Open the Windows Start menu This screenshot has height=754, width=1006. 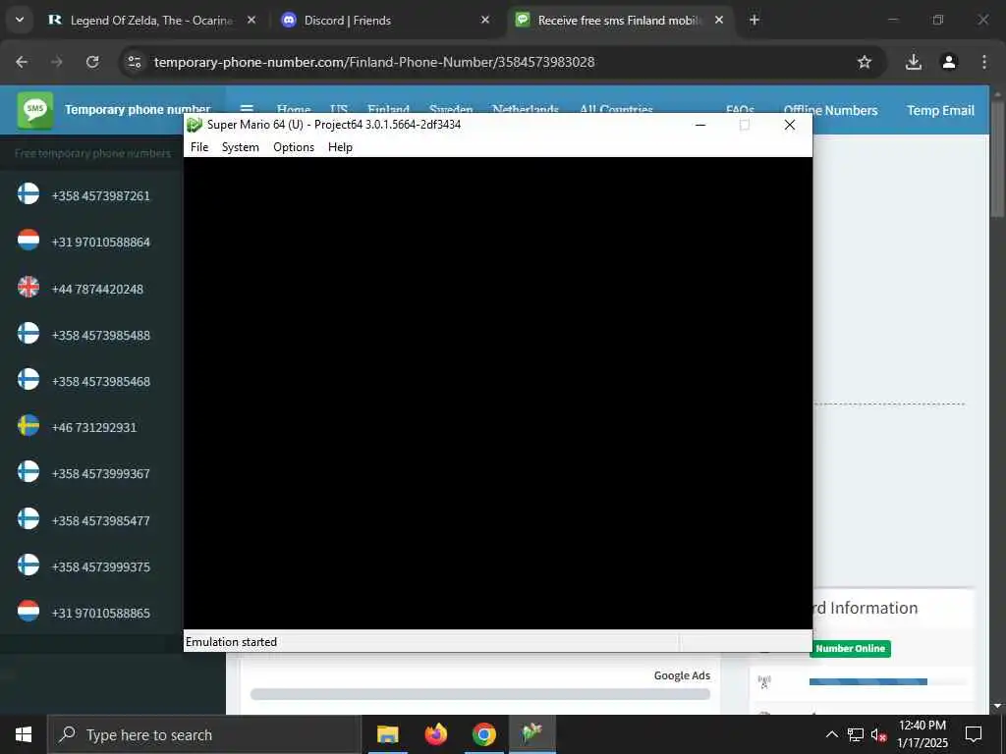pos(24,734)
